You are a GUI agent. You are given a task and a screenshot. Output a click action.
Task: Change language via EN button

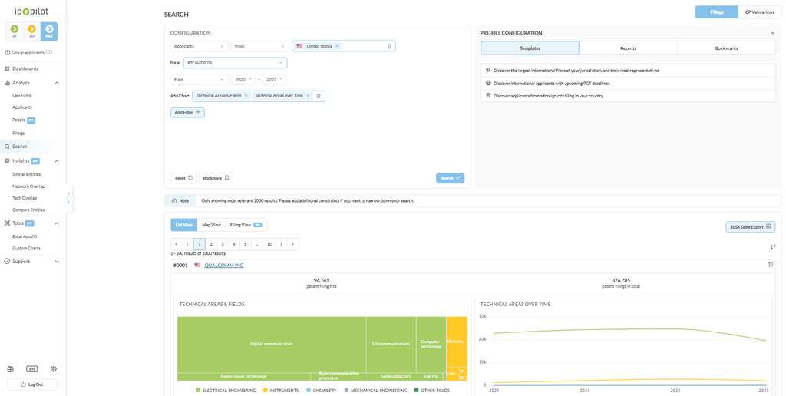coord(31,369)
